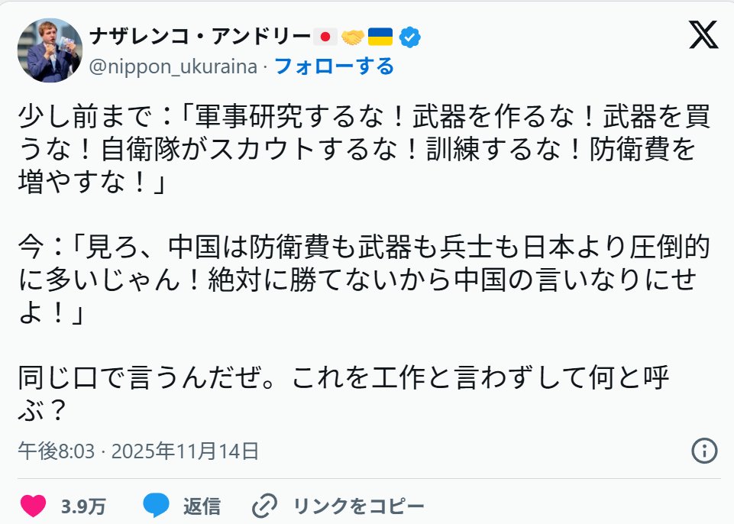Click the handshake emoji in the name
The height and width of the screenshot is (524, 734).
point(352,36)
